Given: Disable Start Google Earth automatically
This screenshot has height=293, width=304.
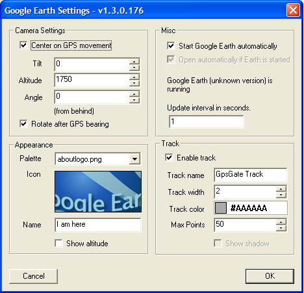Looking at the screenshot, I should coord(171,45).
